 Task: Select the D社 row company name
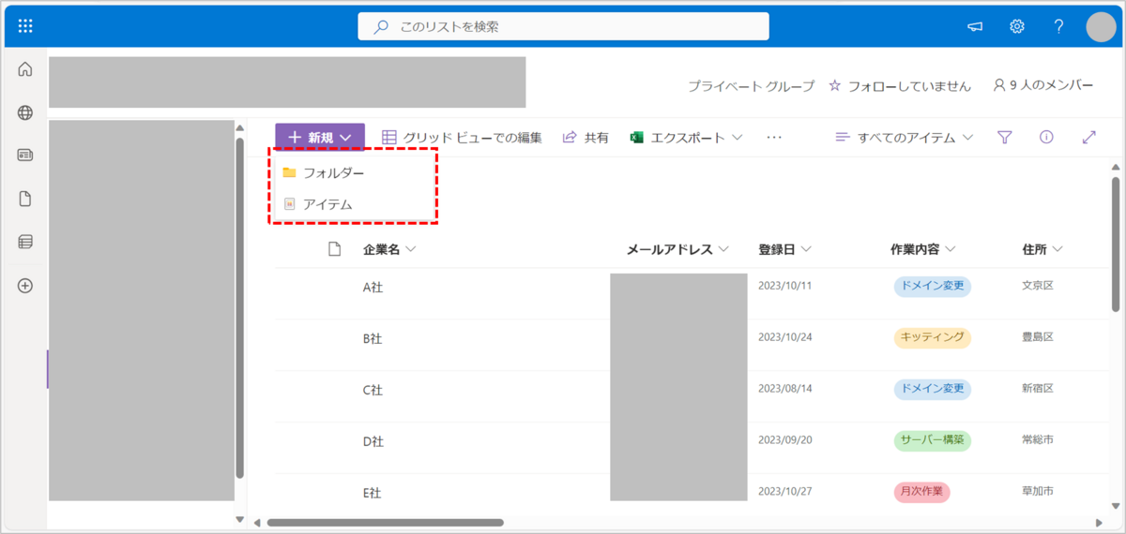(x=373, y=441)
